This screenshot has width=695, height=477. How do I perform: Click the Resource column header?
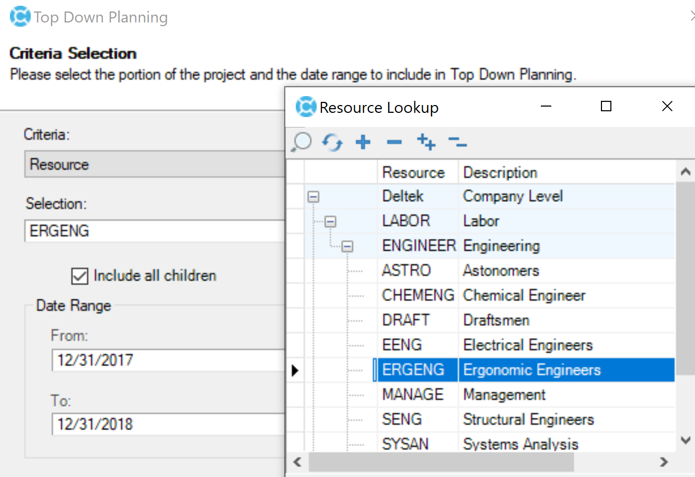(x=418, y=172)
